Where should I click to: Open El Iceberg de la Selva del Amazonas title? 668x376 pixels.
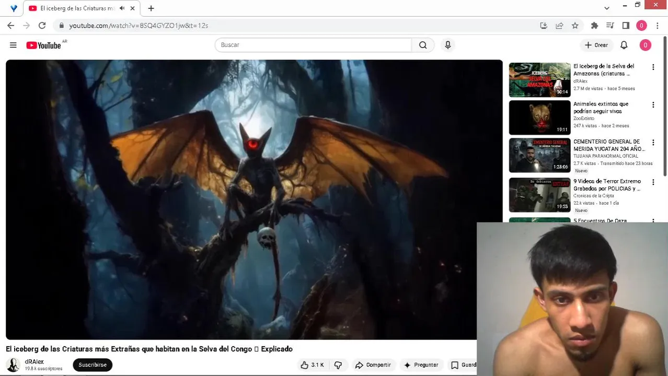point(604,70)
